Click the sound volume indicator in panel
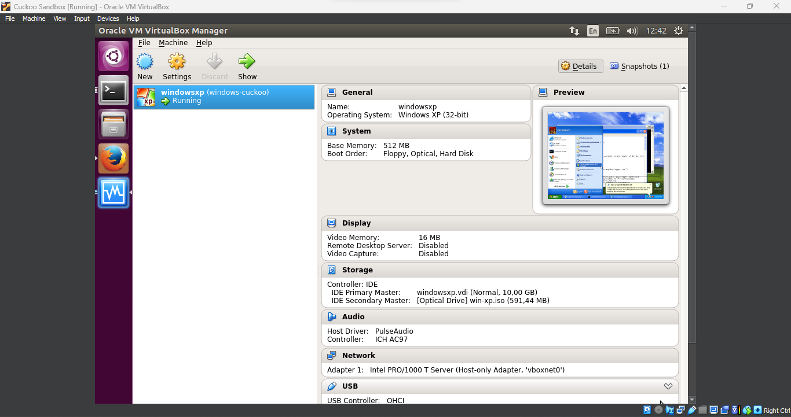Image resolution: width=791 pixels, height=417 pixels. 632,31
